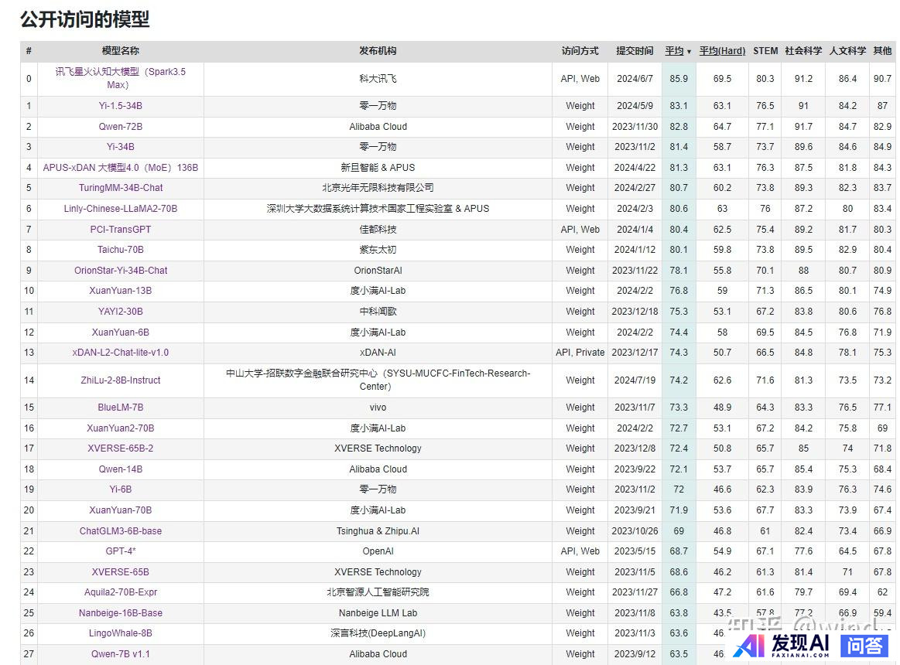This screenshot has width=900, height=665.
Task: Click the XuanYuan-6B model link
Action: click(121, 332)
